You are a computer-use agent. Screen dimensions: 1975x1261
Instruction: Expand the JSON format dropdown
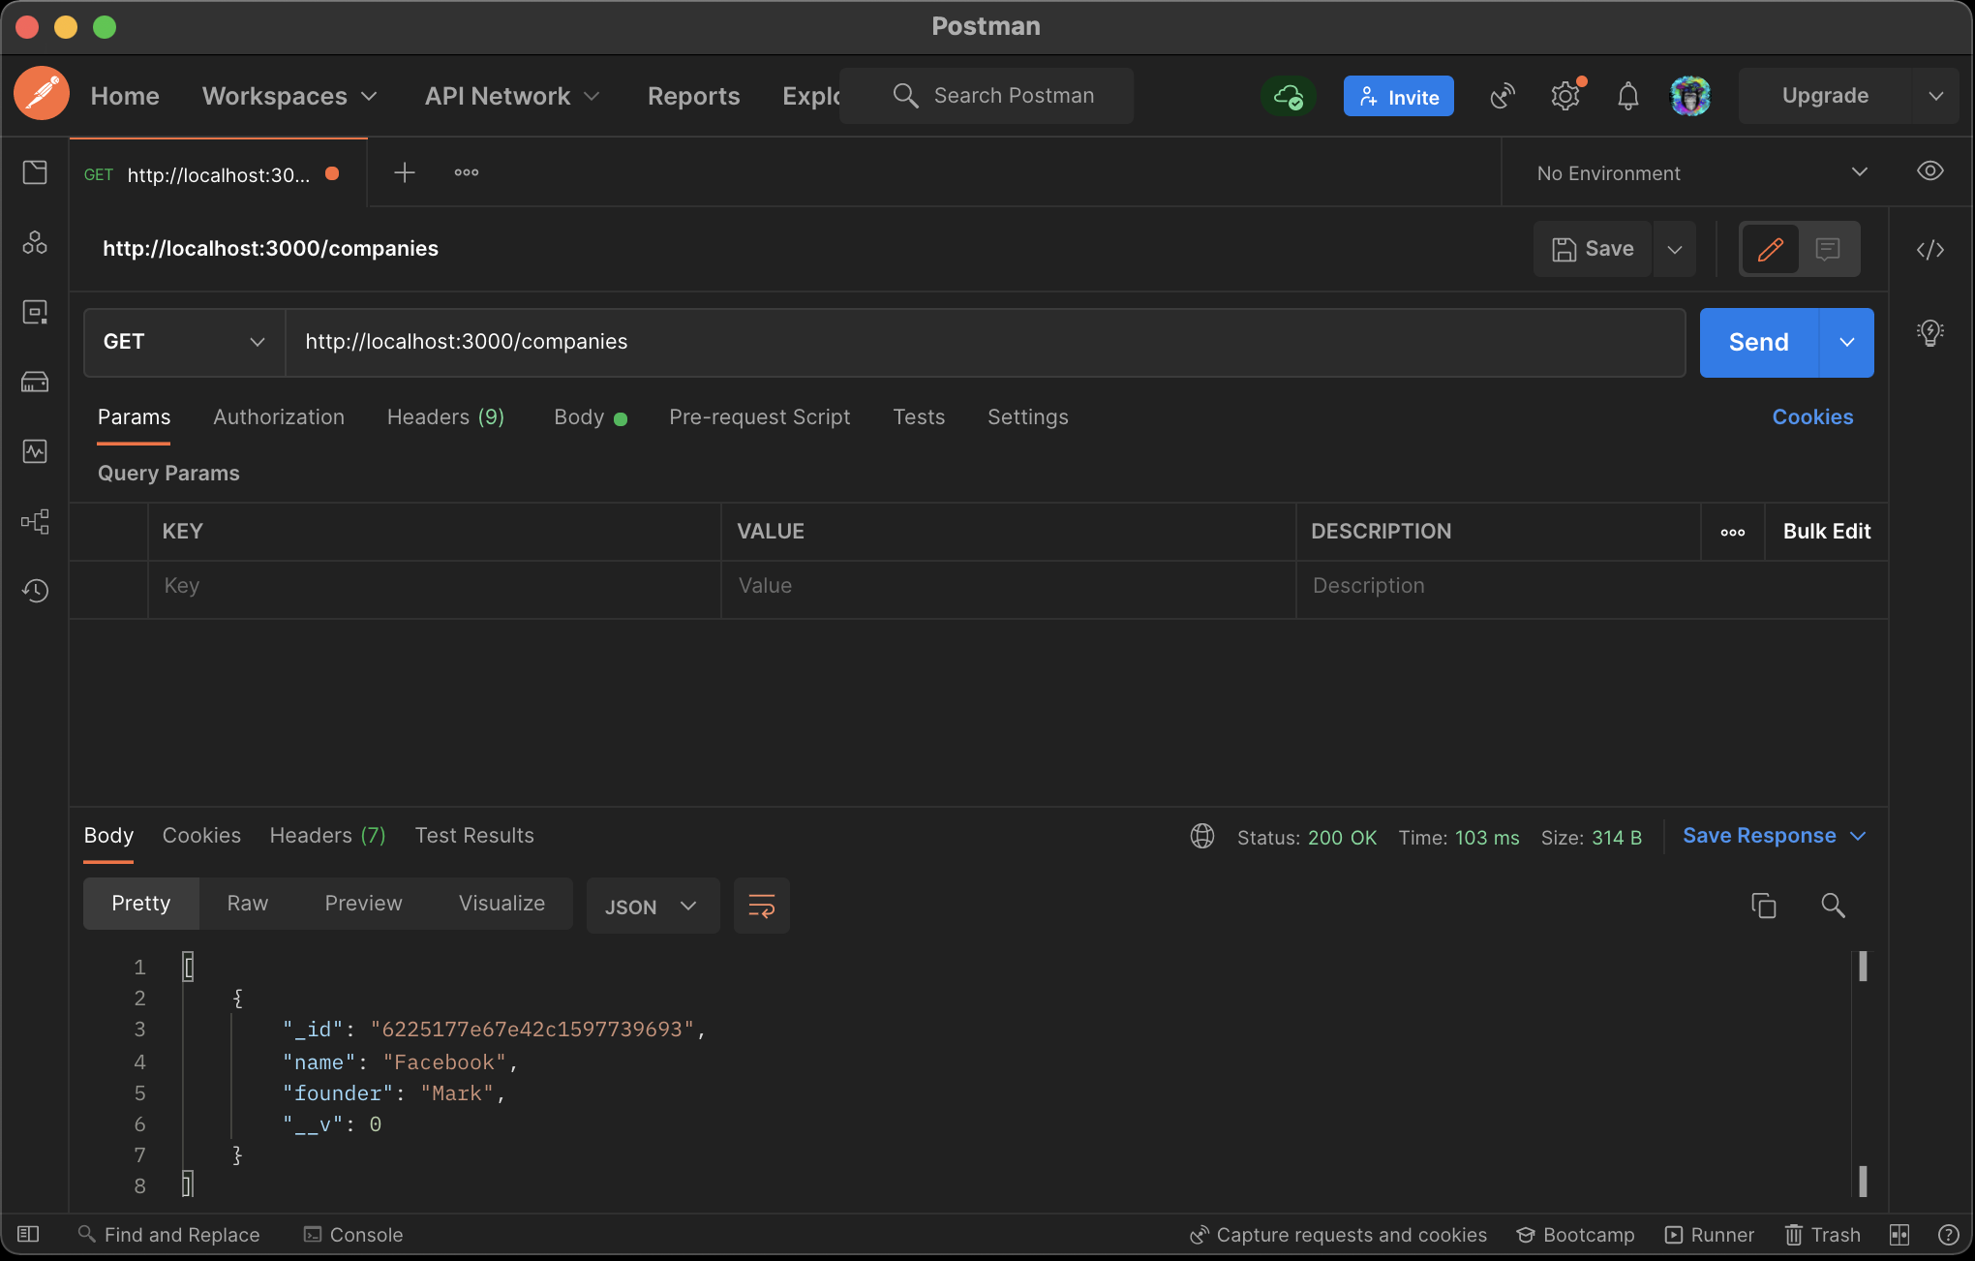[x=653, y=906]
